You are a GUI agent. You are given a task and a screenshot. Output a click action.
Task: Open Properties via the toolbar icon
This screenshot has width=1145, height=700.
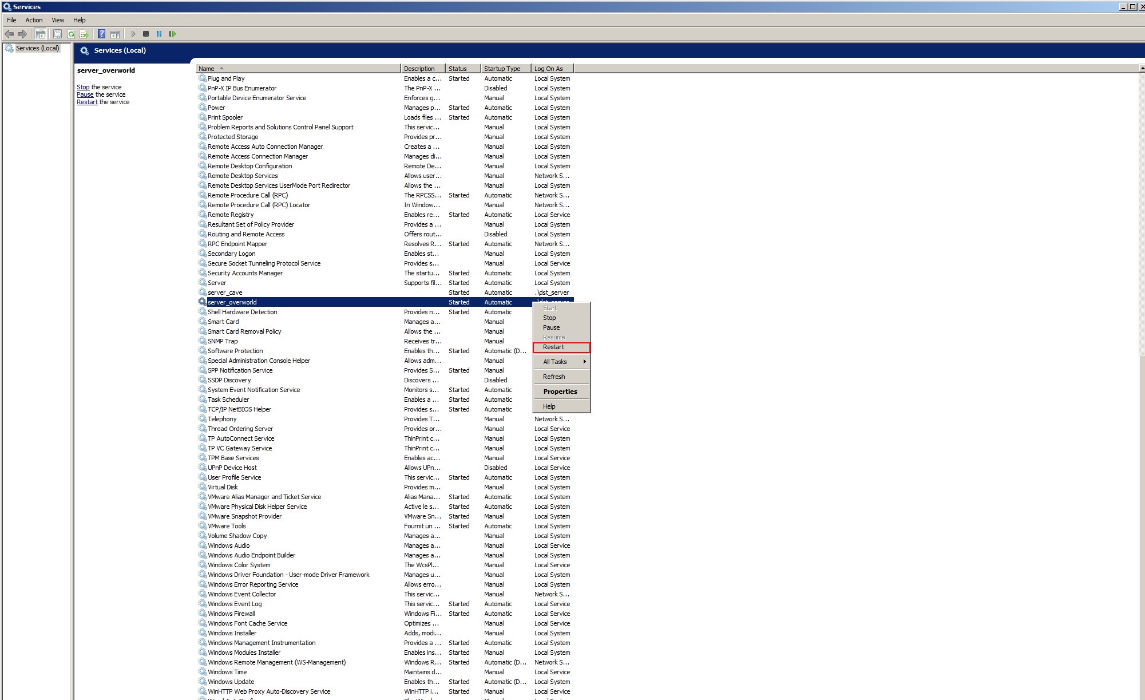click(57, 34)
